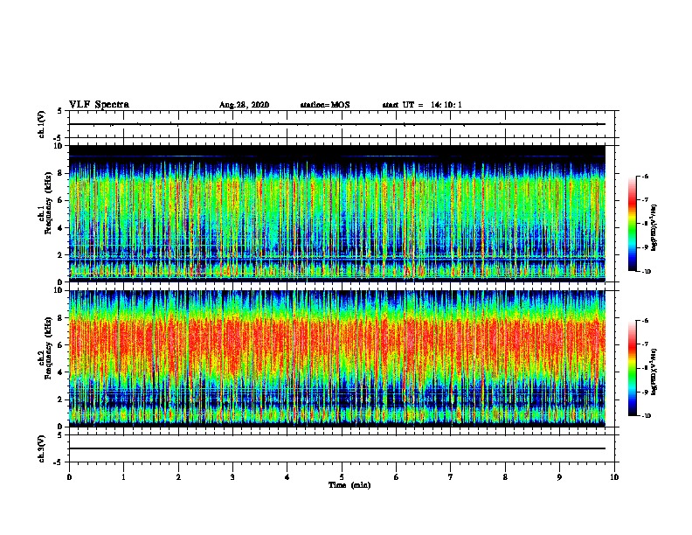Click the ch.2 frequency tick label "2"
Viewport: 692px width, 535px height.
(60, 400)
